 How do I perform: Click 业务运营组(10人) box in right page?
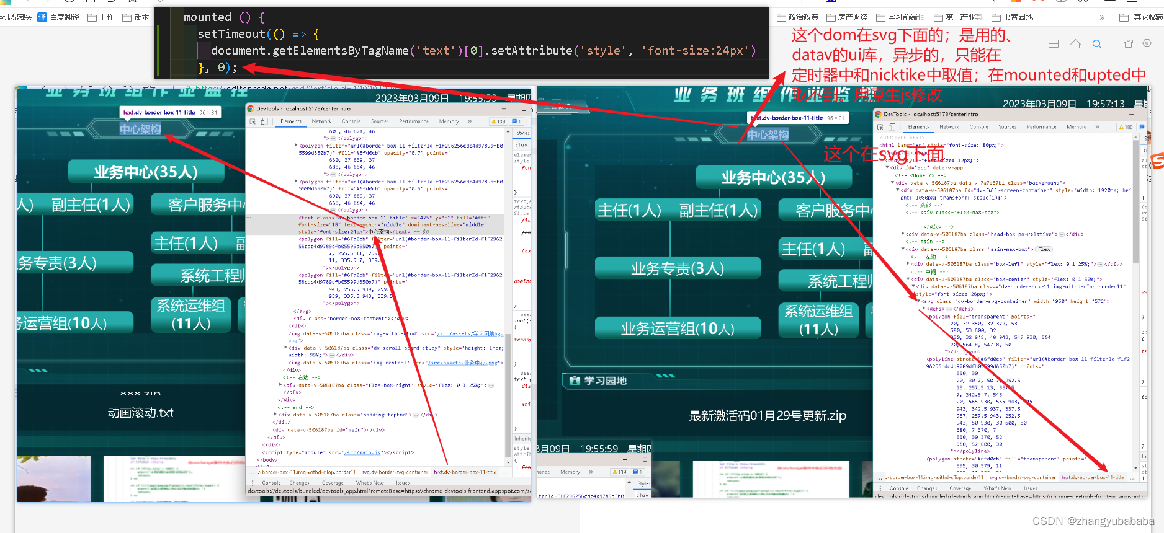point(678,328)
